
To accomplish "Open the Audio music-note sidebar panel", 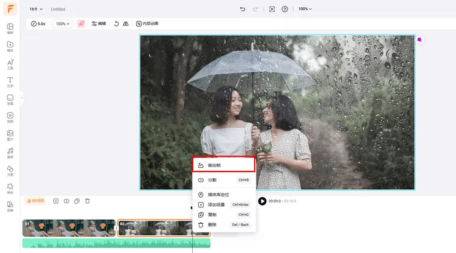I will [10, 153].
